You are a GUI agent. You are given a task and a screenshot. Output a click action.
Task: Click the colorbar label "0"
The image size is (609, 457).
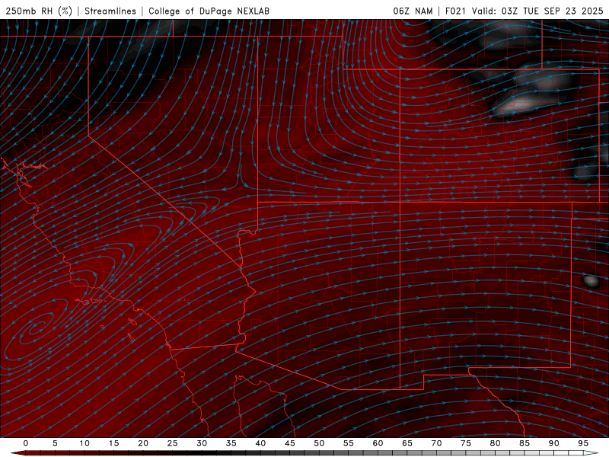(x=26, y=443)
